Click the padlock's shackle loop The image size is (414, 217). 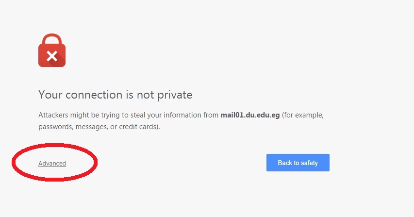(x=52, y=39)
